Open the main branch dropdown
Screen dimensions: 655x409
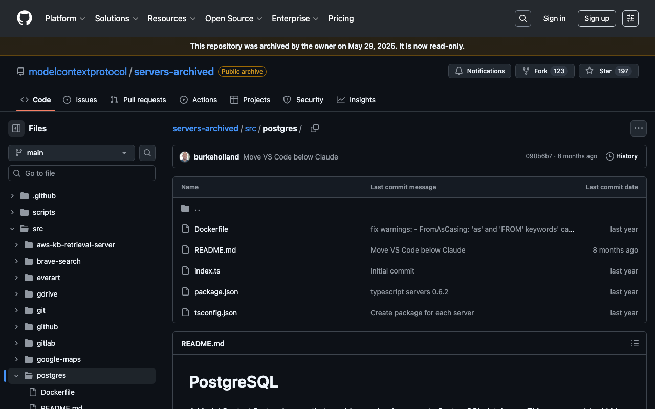(72, 153)
